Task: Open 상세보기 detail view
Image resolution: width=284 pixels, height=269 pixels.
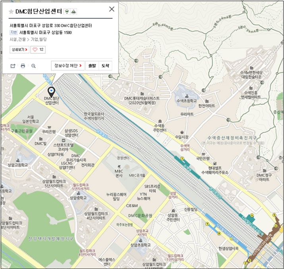Action: [x=19, y=50]
